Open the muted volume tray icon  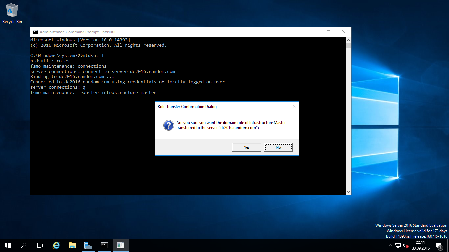tap(406, 245)
